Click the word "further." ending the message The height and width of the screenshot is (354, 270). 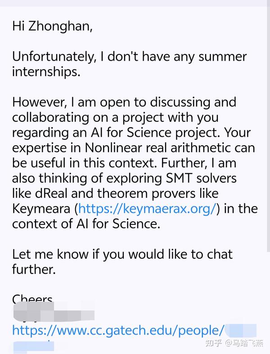pos(34,269)
